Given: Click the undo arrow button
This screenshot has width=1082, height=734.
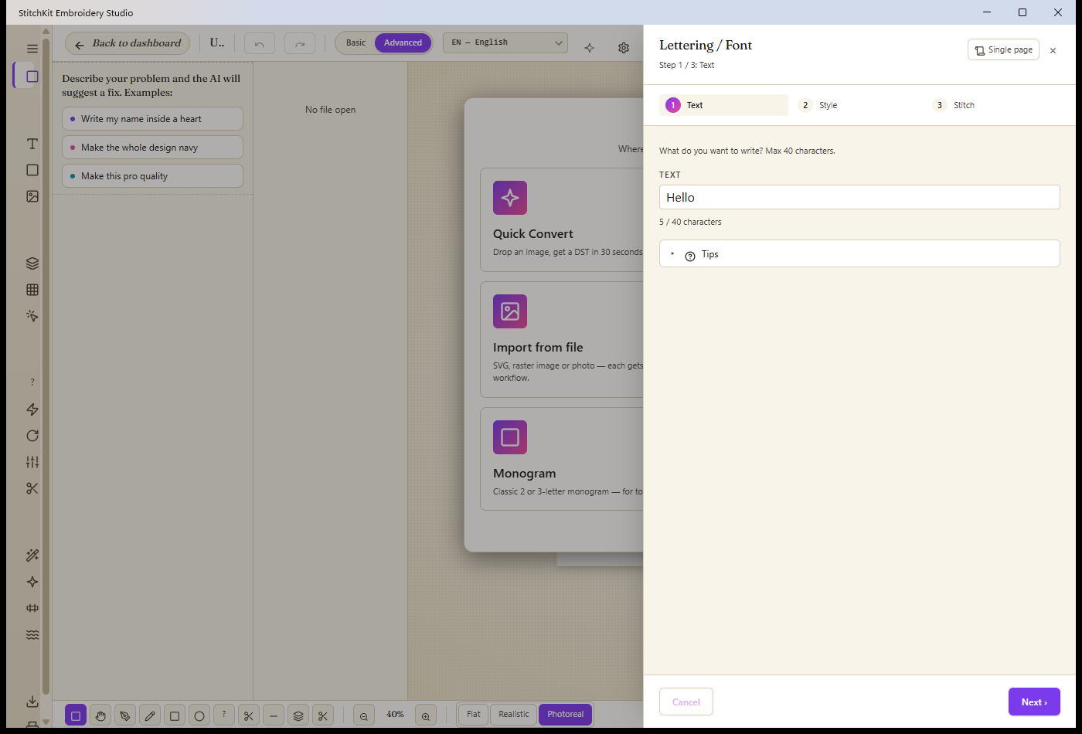Looking at the screenshot, I should click(x=260, y=43).
